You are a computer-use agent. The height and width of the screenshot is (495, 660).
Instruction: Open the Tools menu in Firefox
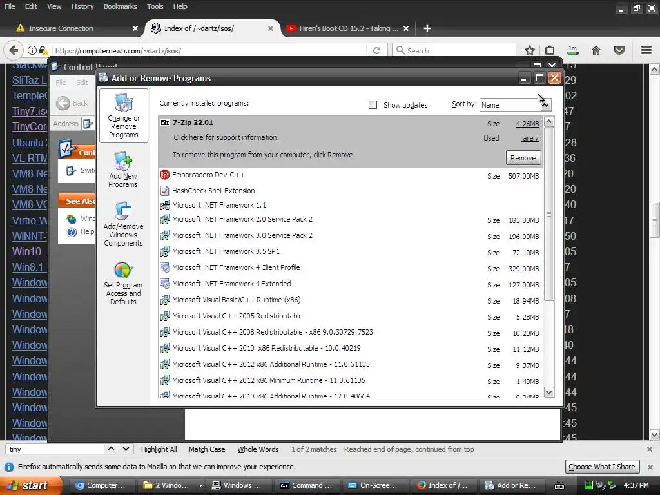(155, 6)
